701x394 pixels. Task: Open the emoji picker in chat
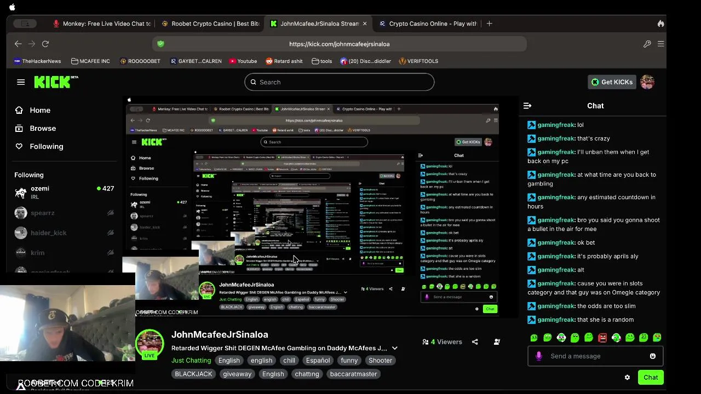pyautogui.click(x=652, y=356)
